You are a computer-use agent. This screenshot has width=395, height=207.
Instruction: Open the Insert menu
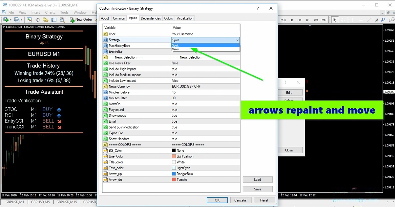click(36, 13)
